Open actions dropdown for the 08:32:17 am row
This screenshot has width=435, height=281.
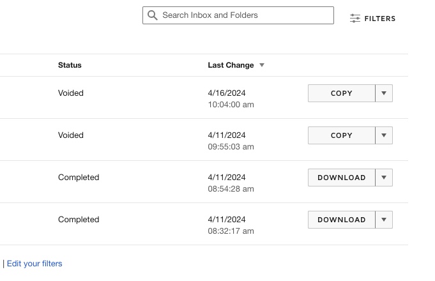coord(384,220)
